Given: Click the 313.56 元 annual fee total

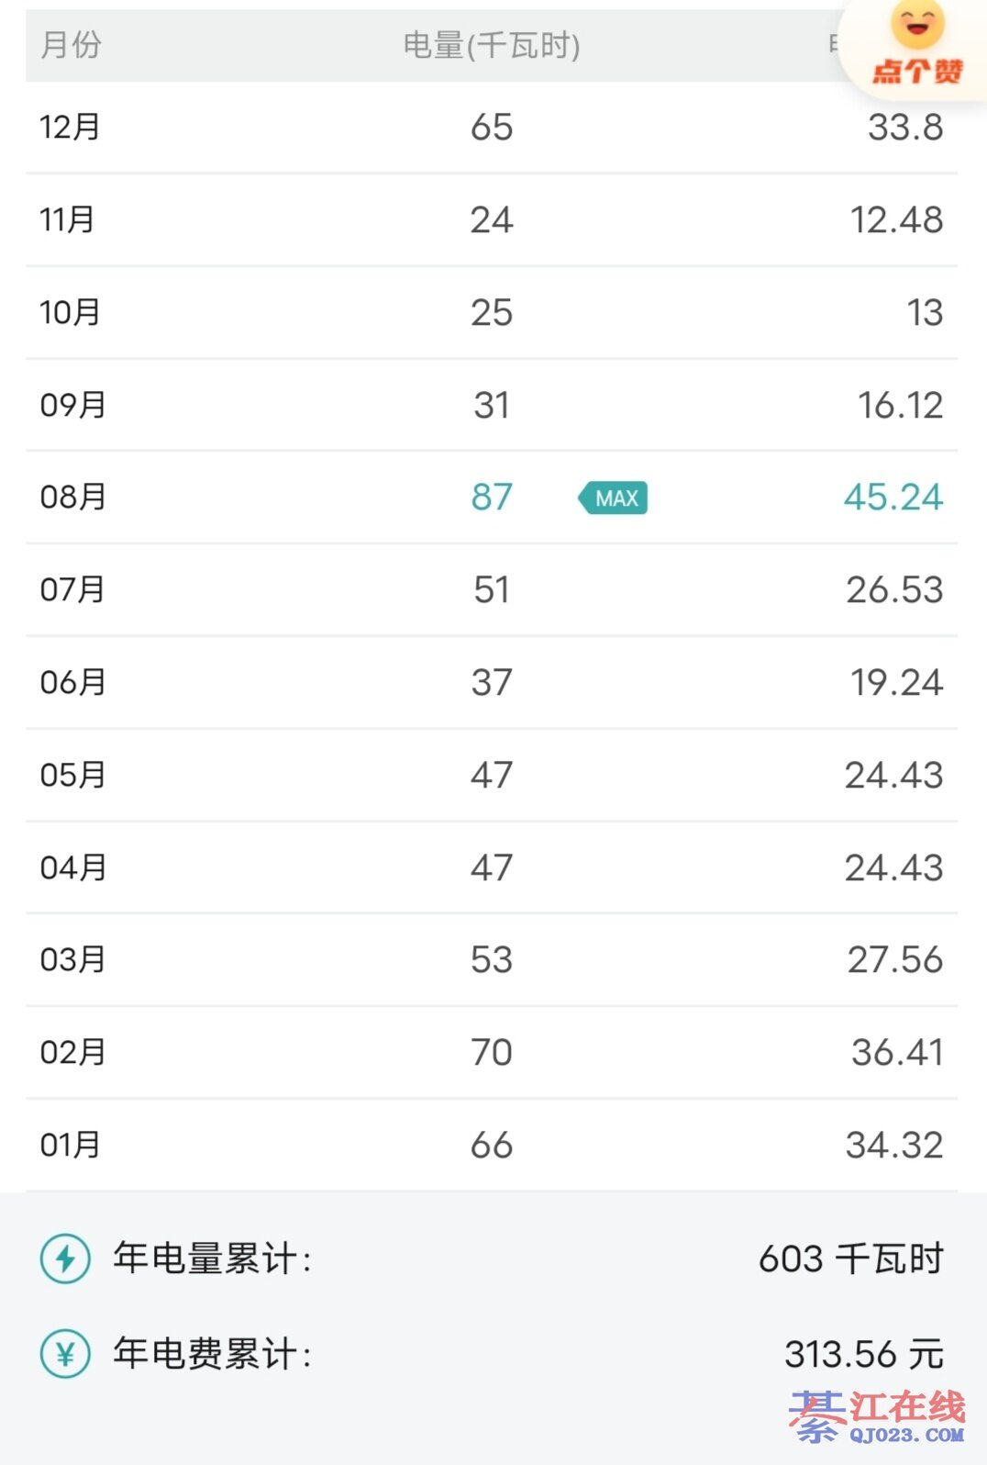Looking at the screenshot, I should click(x=863, y=1354).
